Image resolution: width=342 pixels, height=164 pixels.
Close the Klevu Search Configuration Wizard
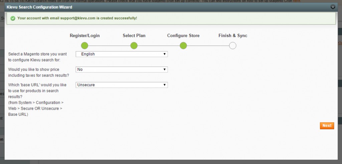click(333, 7)
